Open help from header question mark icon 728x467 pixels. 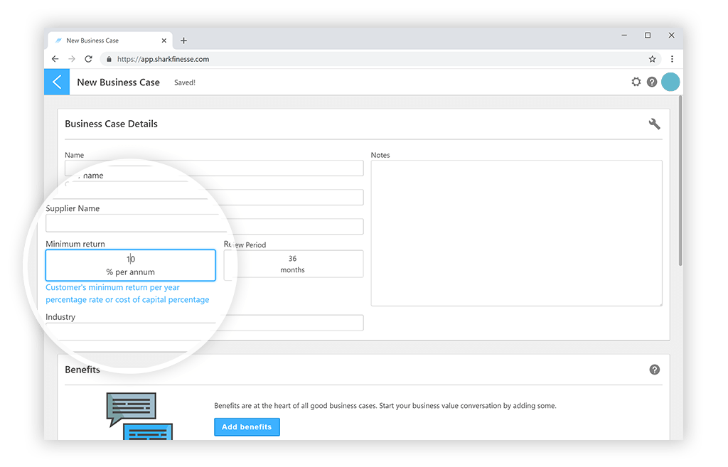tap(652, 82)
